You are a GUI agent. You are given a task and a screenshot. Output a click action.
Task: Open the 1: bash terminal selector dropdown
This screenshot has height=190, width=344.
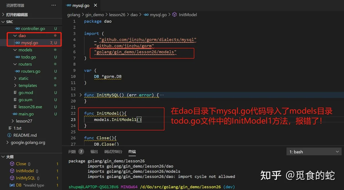tap(314, 152)
